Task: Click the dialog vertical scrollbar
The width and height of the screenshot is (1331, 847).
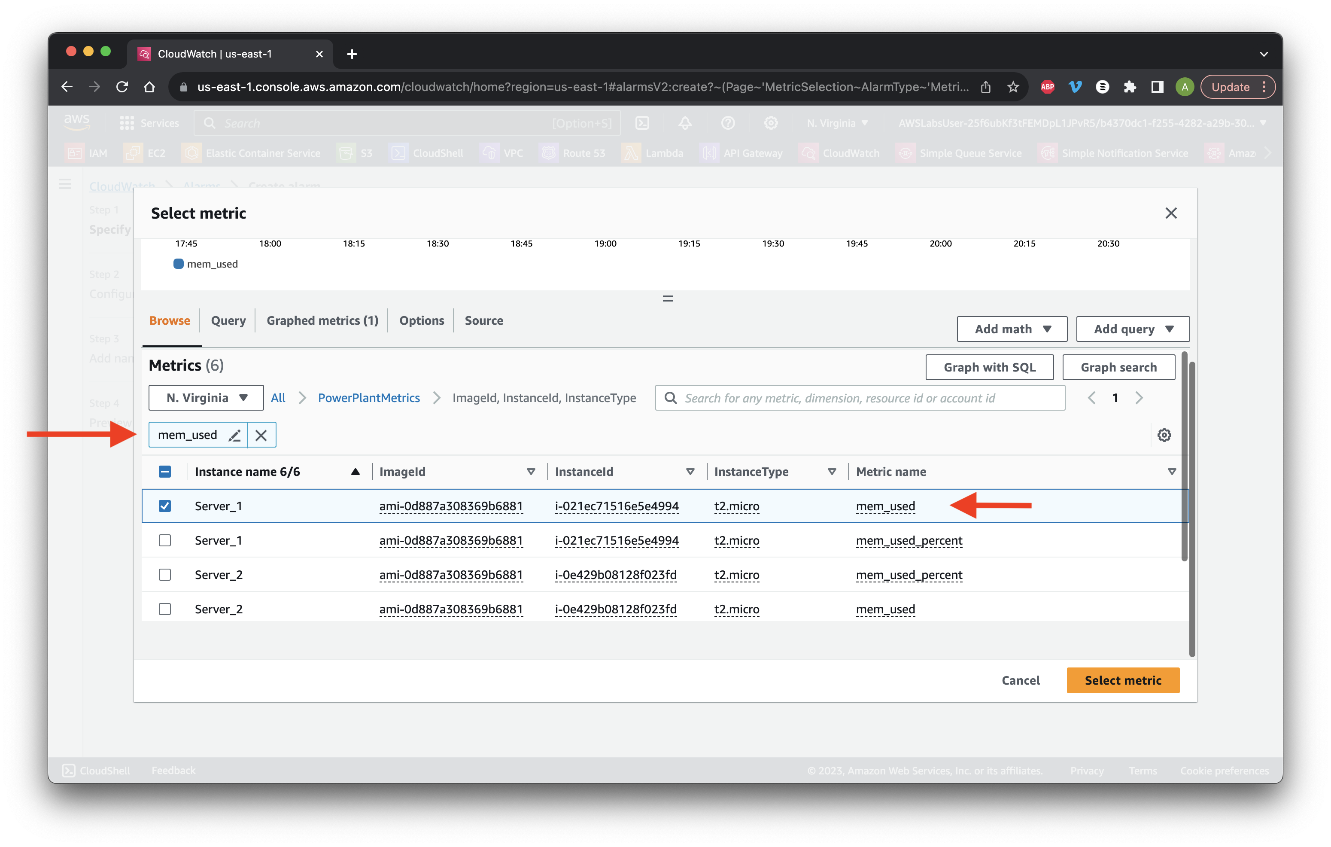Action: [x=1192, y=509]
